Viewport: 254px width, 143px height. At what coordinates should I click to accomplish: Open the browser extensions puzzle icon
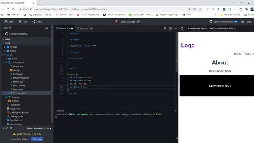pyautogui.click(x=246, y=9)
